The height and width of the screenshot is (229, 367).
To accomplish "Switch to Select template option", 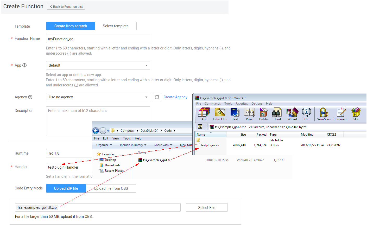I will click(x=116, y=26).
